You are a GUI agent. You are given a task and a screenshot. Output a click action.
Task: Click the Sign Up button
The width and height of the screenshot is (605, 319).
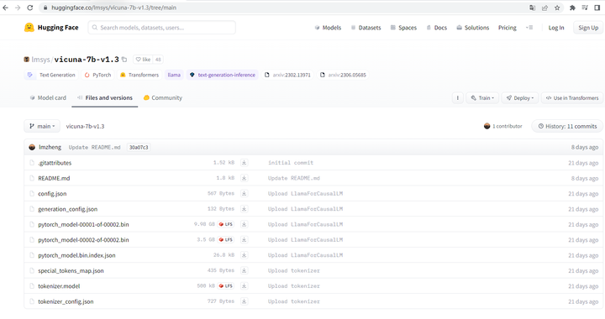pos(588,28)
